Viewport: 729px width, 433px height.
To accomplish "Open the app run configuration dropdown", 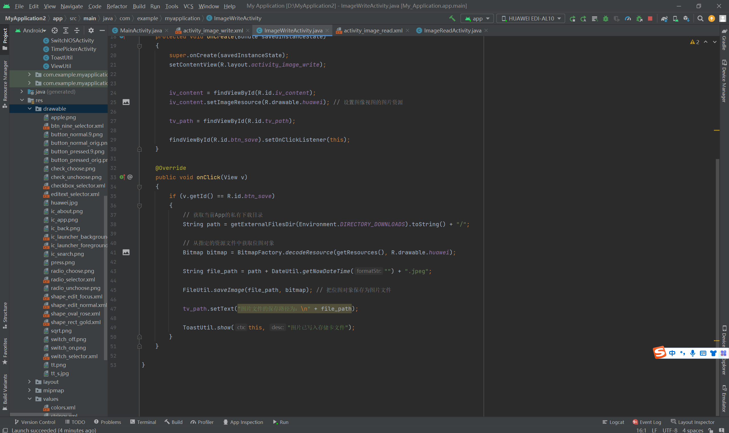I will coord(477,18).
